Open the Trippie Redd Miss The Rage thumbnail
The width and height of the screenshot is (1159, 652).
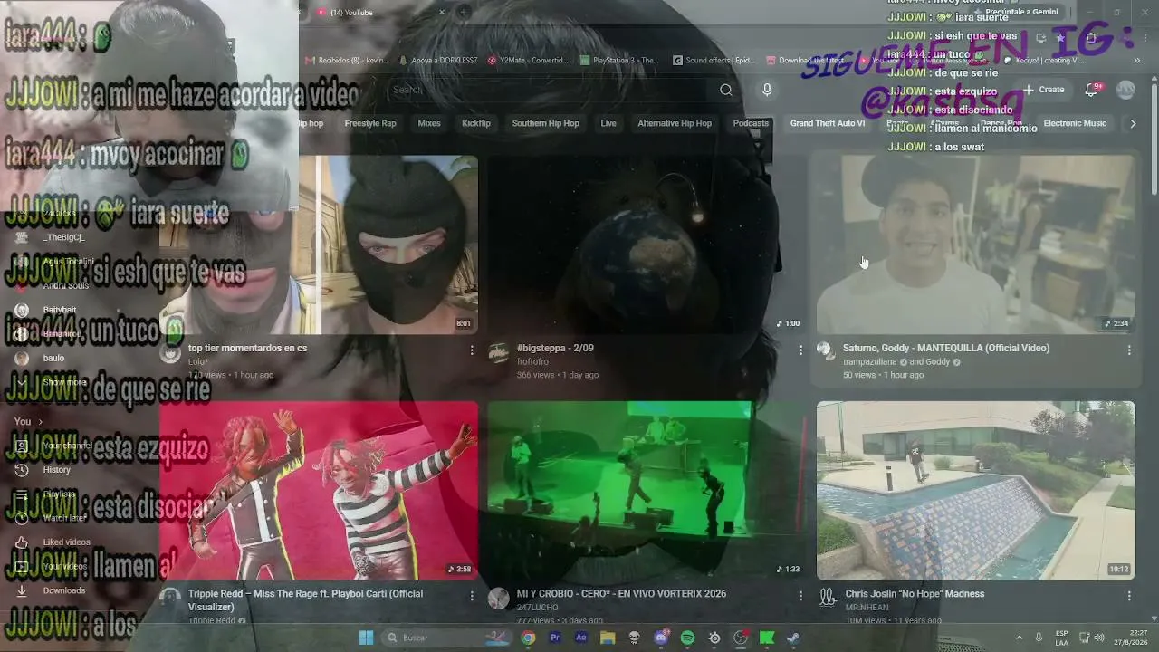click(x=319, y=491)
